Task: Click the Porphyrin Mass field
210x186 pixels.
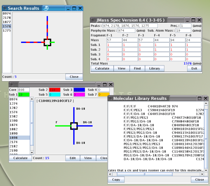Action: (126, 31)
